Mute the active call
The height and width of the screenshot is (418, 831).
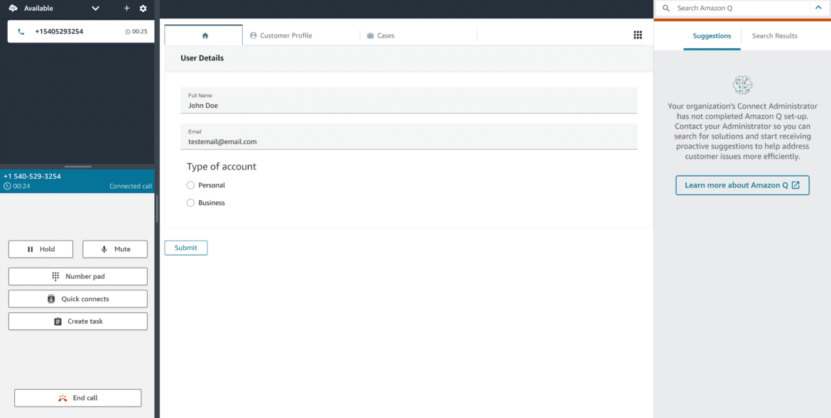coord(114,248)
